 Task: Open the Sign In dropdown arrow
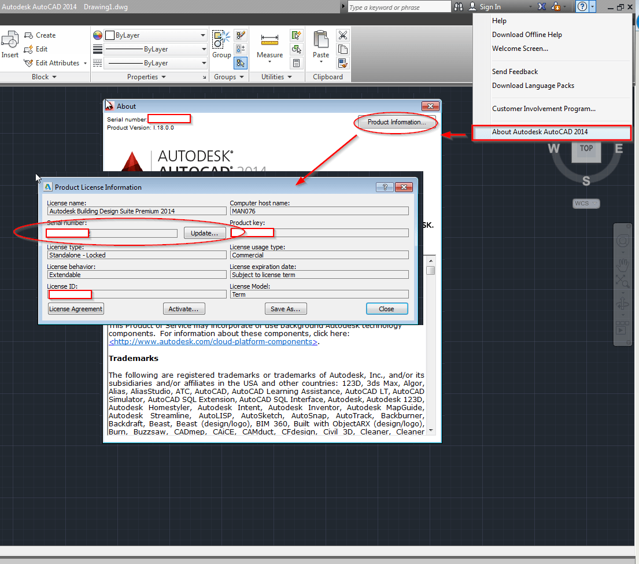pyautogui.click(x=530, y=7)
